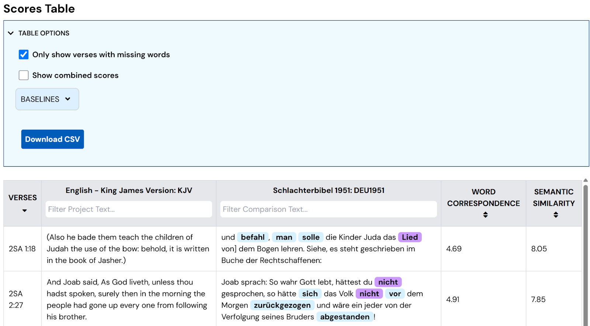590x326 pixels.
Task: Select verse reference 2SA 1:18
Action: click(22, 249)
